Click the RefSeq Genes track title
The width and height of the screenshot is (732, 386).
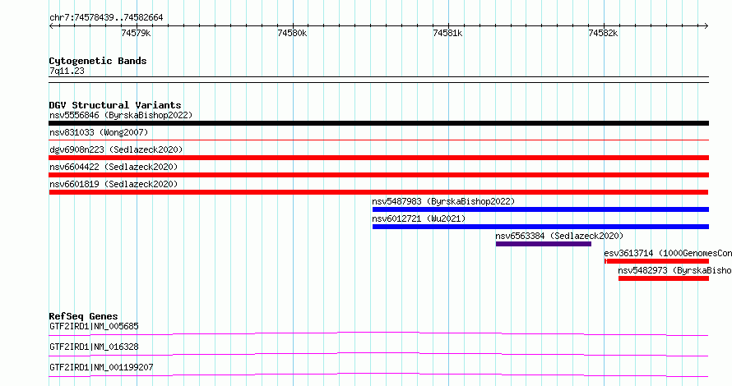83,316
